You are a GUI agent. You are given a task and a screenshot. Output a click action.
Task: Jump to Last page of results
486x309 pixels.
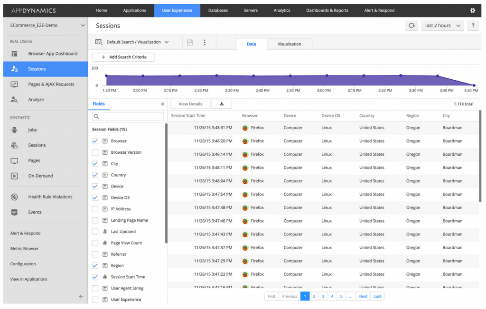tap(377, 296)
